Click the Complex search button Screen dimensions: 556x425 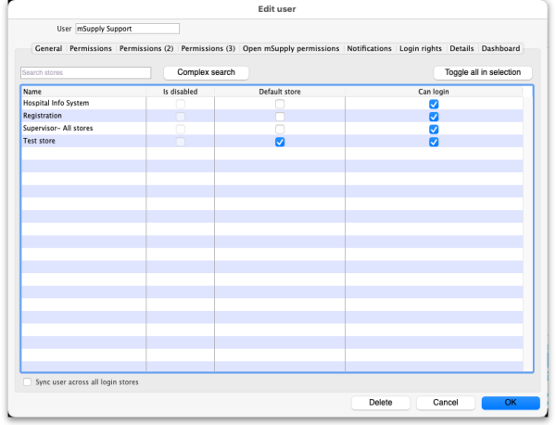coord(206,72)
